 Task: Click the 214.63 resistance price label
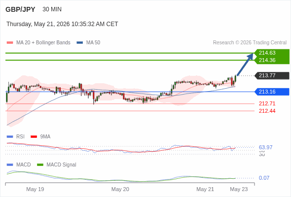point(267,53)
